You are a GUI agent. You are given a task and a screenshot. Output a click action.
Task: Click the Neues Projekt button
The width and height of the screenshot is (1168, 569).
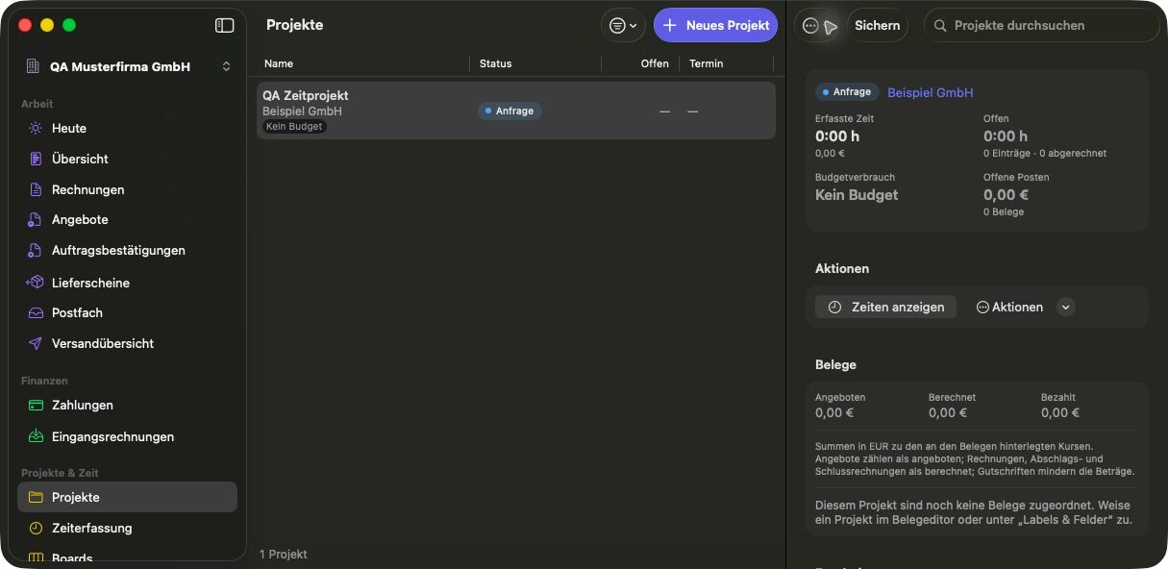coord(715,25)
